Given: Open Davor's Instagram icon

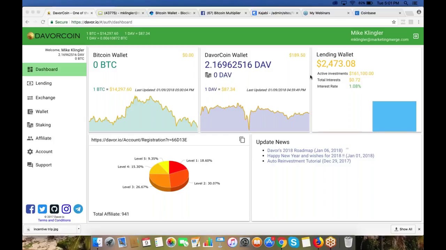Looking at the screenshot, I should pos(66,209).
